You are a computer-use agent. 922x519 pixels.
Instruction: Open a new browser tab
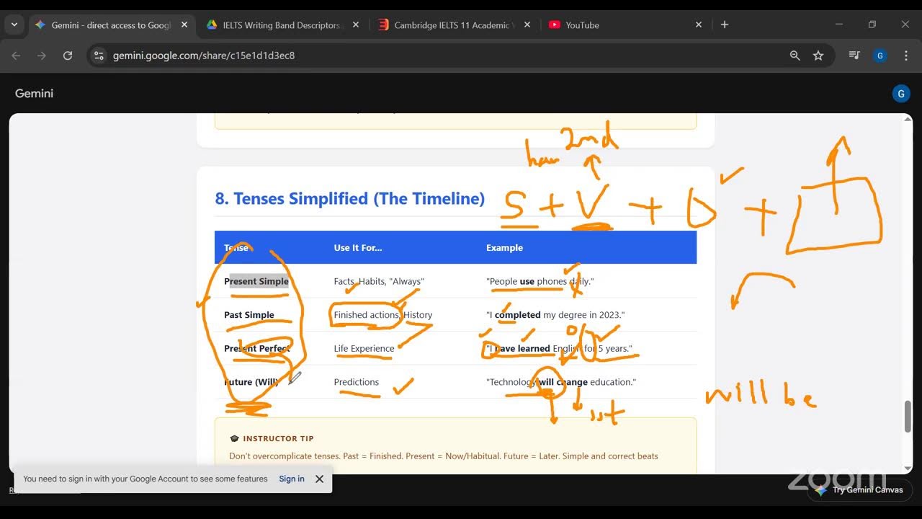[725, 25]
